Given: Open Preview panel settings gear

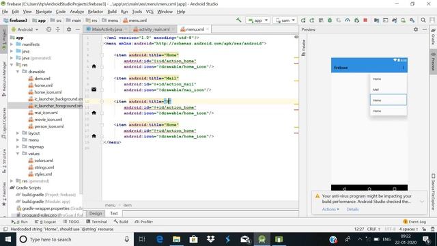Looking at the screenshot, I should [x=416, y=29].
